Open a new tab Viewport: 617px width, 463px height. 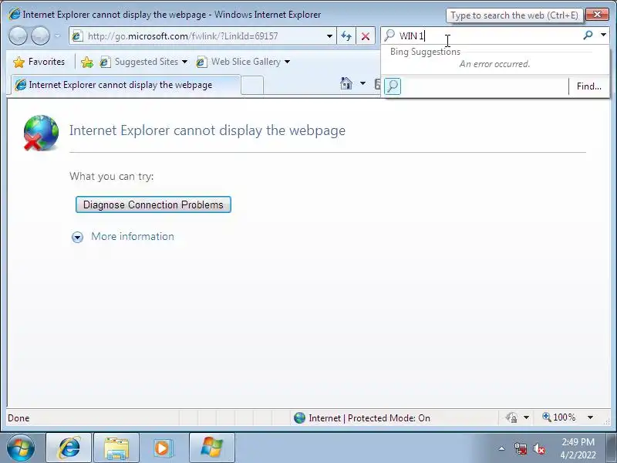(x=252, y=86)
